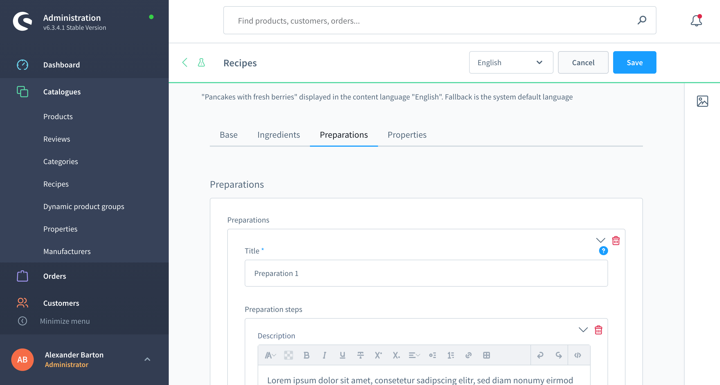
Task: Undo the last editor change
Action: pos(540,355)
